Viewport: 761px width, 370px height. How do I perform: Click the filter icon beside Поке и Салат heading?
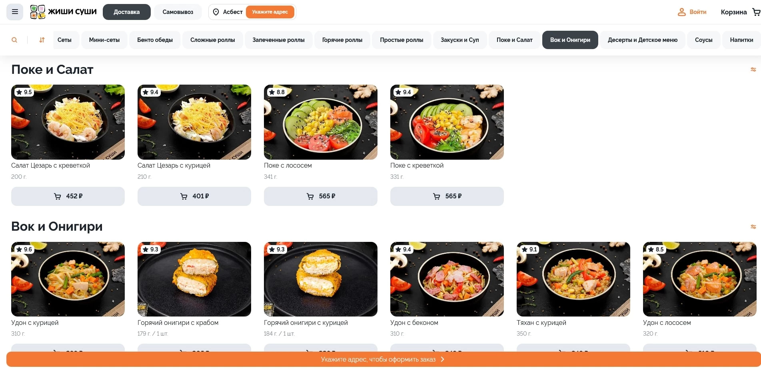pos(753,69)
